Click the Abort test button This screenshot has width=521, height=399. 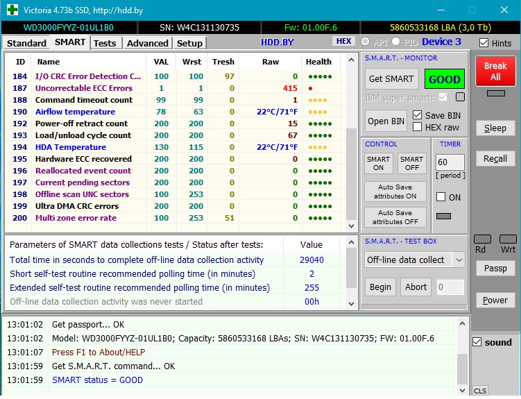pos(416,287)
